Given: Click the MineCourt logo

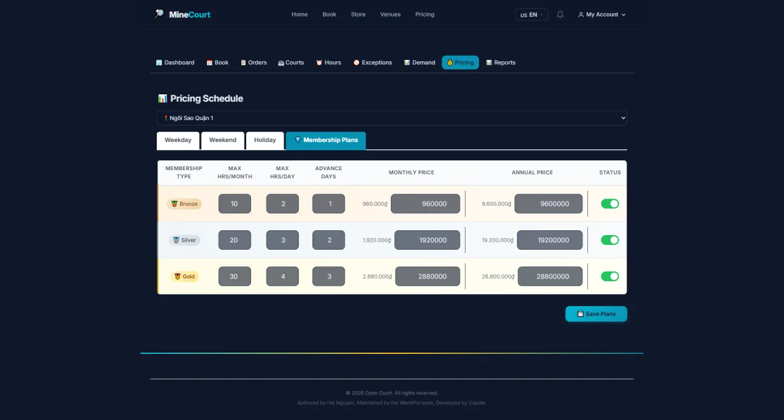Looking at the screenshot, I should [x=181, y=14].
